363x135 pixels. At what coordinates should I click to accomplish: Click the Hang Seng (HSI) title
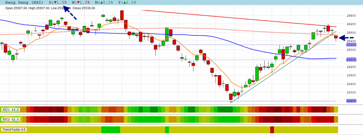24,2
